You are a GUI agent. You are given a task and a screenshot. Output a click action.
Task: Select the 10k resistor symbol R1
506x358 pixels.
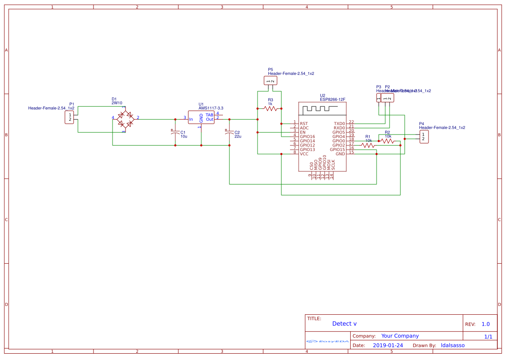point(368,146)
